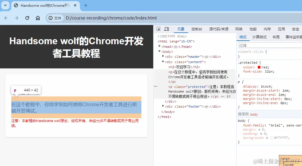The width and height of the screenshot is (302, 166).
Task: Collapse the div class content arrow
Action: 163,62
